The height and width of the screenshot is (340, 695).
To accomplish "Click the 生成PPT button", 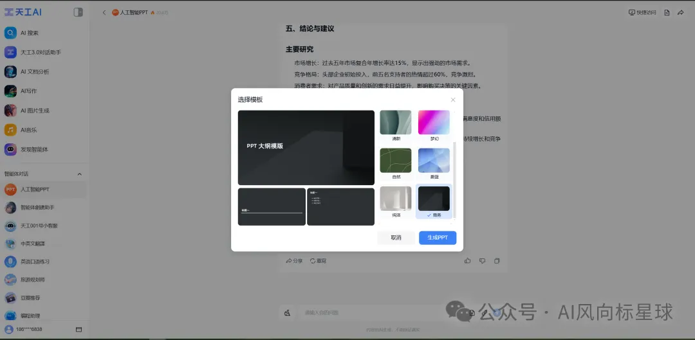I will click(438, 238).
